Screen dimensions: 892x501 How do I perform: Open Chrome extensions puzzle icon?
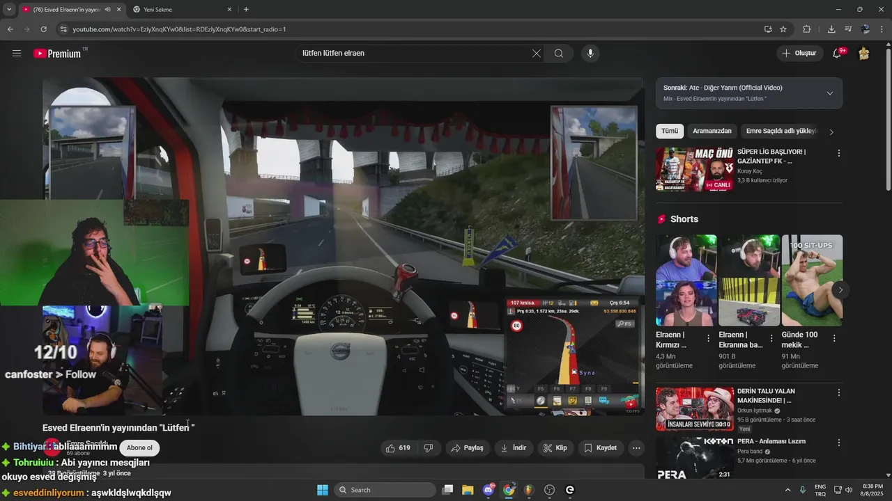tap(807, 29)
